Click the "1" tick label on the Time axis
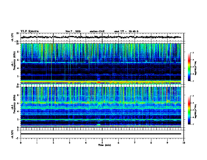207x160 pixels. [37, 143]
